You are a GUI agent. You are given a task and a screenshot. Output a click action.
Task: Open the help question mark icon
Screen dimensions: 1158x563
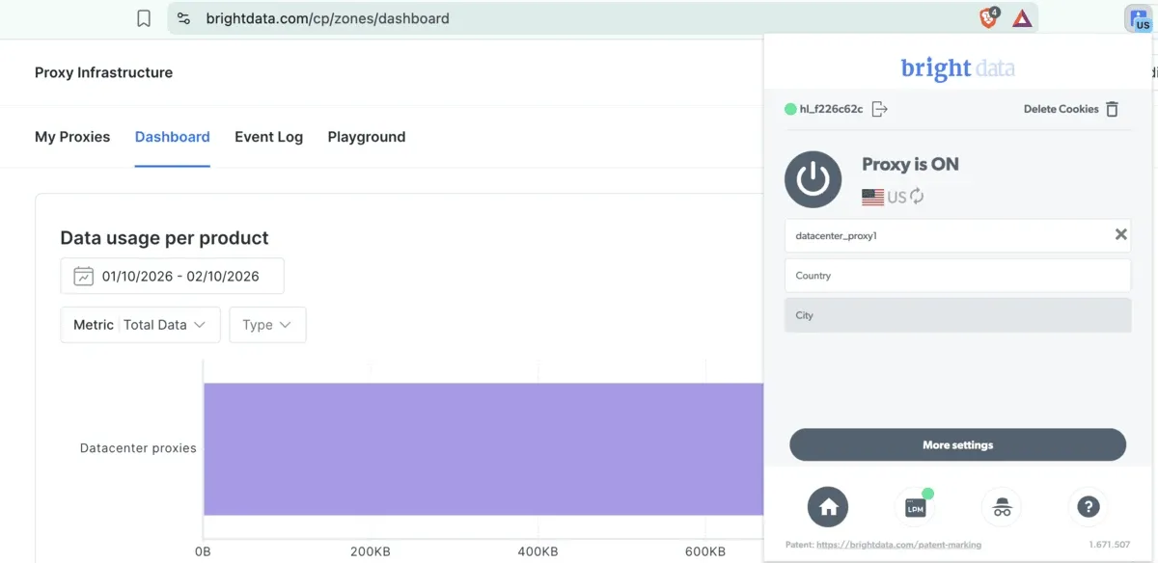pyautogui.click(x=1089, y=506)
